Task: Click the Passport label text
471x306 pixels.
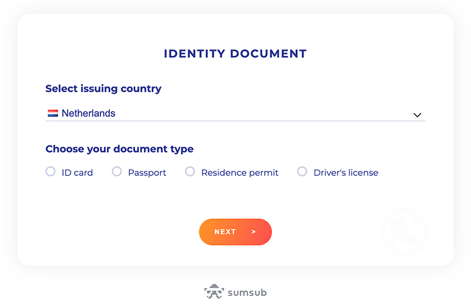Action: 147,173
